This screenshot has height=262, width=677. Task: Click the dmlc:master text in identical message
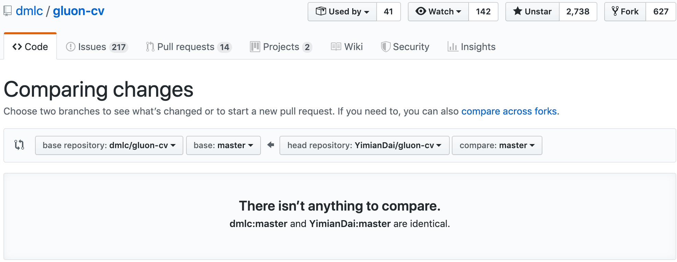pos(258,224)
